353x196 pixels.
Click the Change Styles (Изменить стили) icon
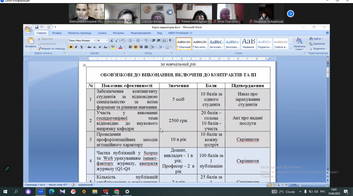click(300, 43)
